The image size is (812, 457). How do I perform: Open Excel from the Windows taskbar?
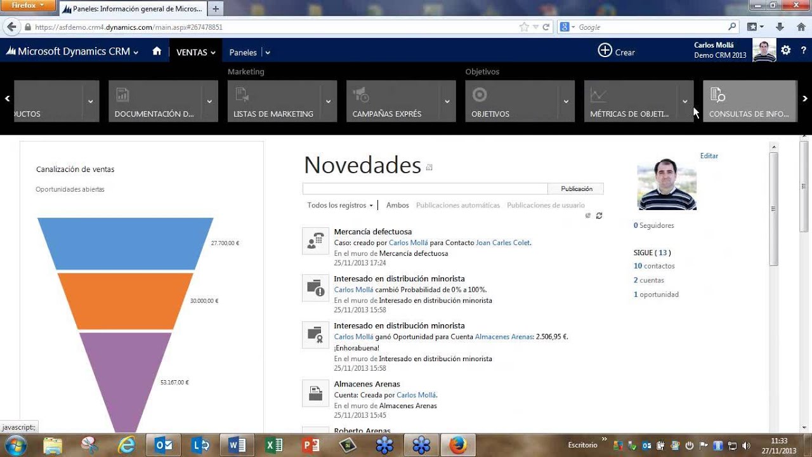point(274,446)
